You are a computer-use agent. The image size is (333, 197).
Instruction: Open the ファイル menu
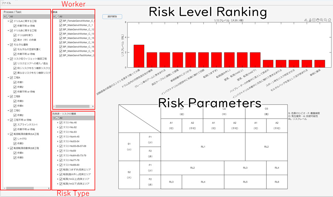tap(6, 3)
